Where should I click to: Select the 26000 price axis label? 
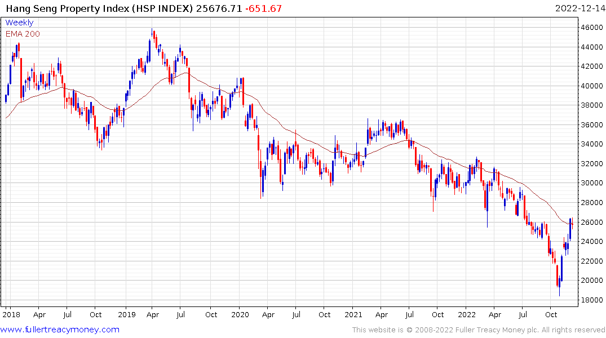[x=591, y=222]
